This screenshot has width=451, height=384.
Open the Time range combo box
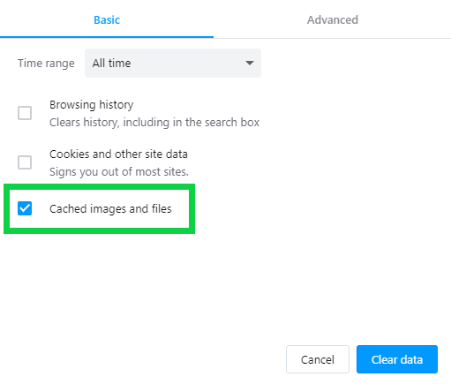(x=173, y=63)
